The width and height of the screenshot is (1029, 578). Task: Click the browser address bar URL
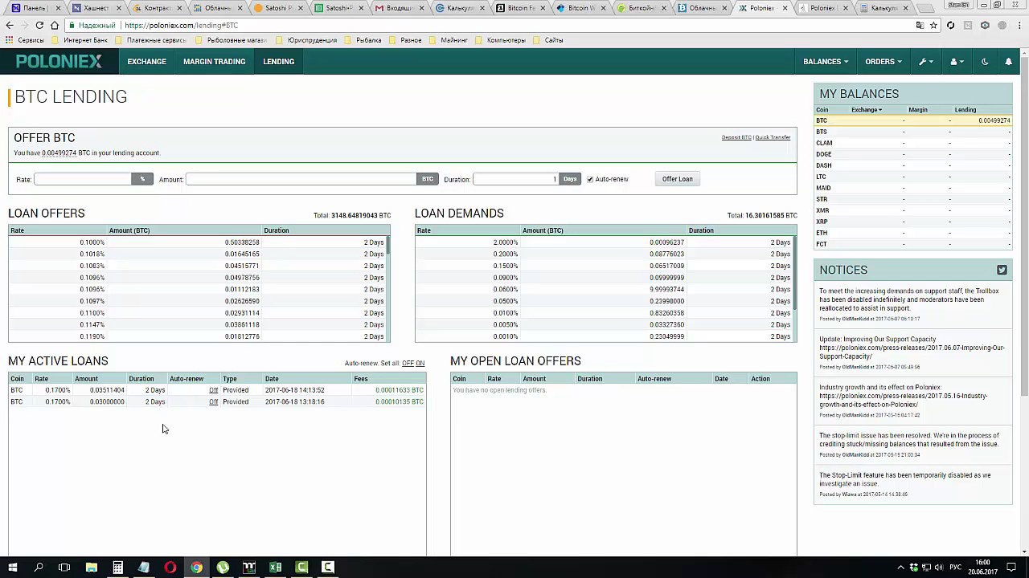(182, 26)
